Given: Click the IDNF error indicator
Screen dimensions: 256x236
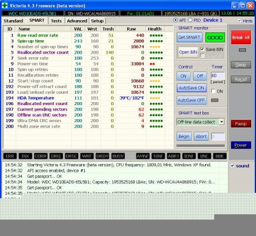Looking at the screenshot, I should pyautogui.click(x=189, y=156).
